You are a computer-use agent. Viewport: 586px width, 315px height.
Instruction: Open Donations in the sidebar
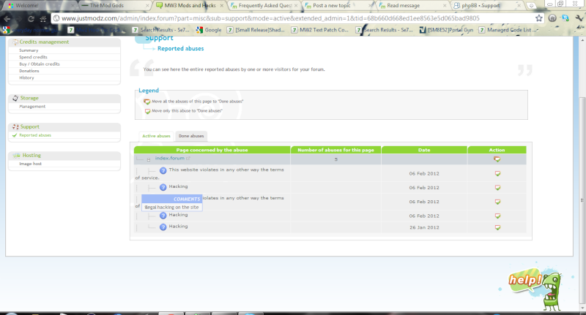point(29,71)
